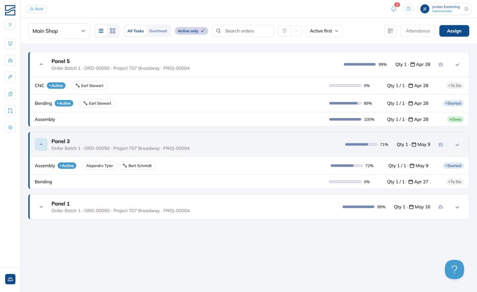This screenshot has width=477, height=292.
Task: Click the Panel 1 title text
Action: pyautogui.click(x=61, y=204)
